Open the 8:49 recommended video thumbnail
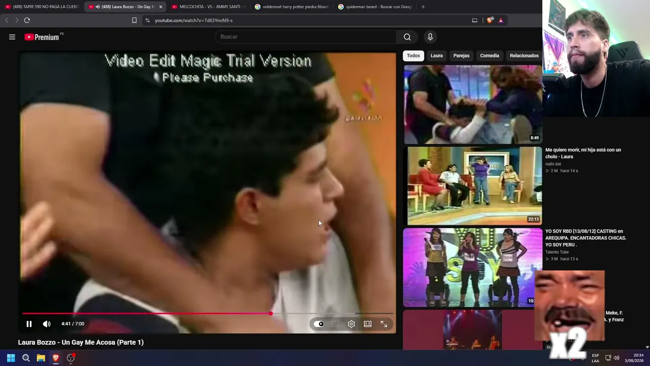Viewport: 650px width, 366px height. pos(473,105)
